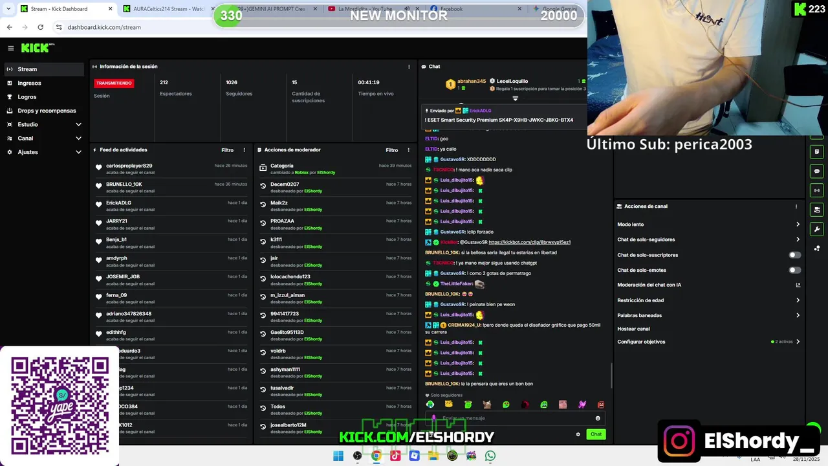Viewport: 828px width, 466px height.
Task: Open Filtro in Acciones de moderador
Action: (391, 150)
